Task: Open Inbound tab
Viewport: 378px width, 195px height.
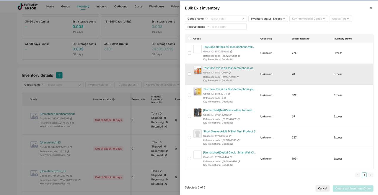Action: click(x=102, y=6)
